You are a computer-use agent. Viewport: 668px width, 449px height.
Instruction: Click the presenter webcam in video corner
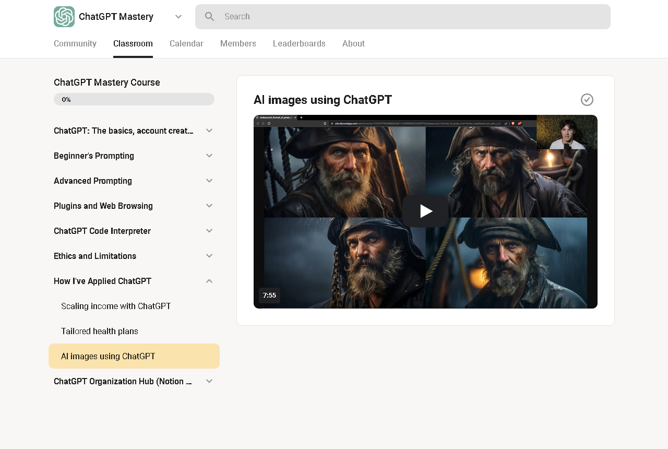[x=567, y=133]
